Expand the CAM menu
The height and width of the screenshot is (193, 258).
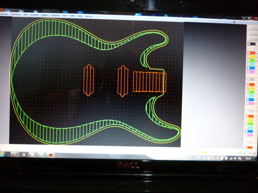coord(72,16)
